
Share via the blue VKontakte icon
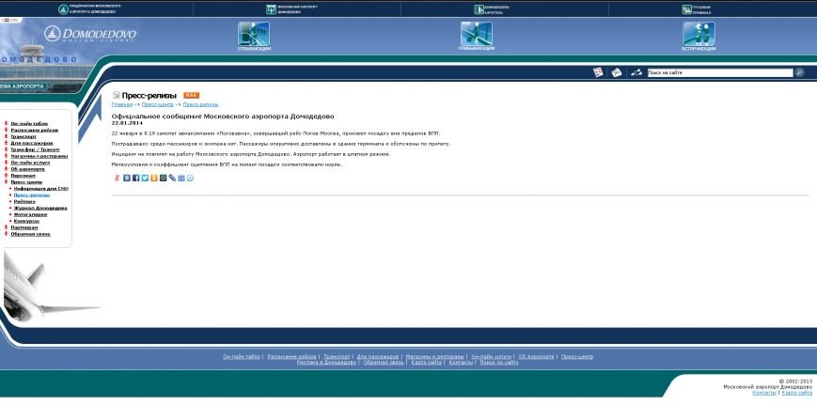point(127,178)
